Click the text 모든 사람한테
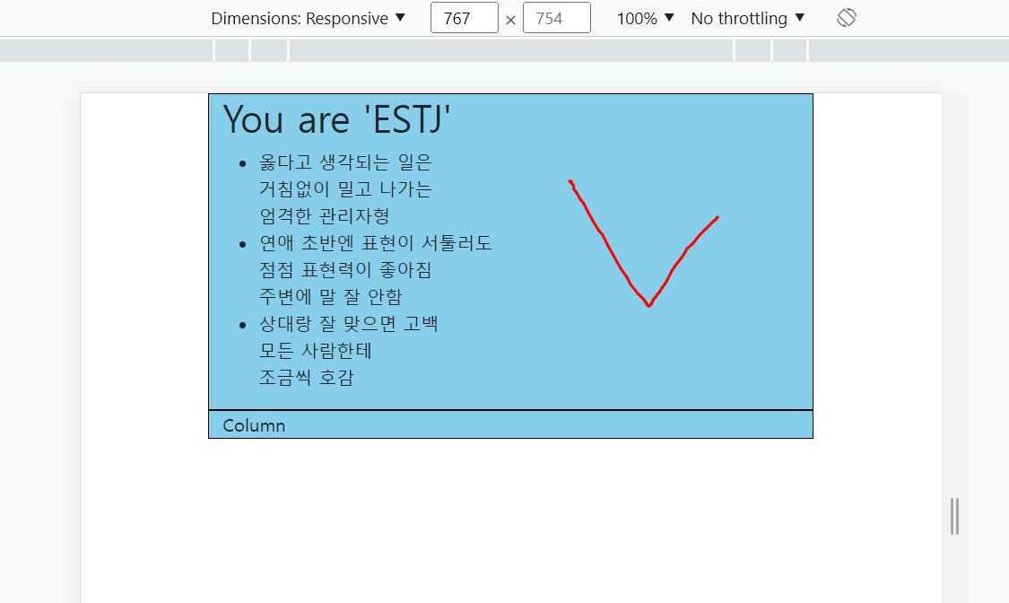Viewport: 1009px width, 603px height. 316,351
